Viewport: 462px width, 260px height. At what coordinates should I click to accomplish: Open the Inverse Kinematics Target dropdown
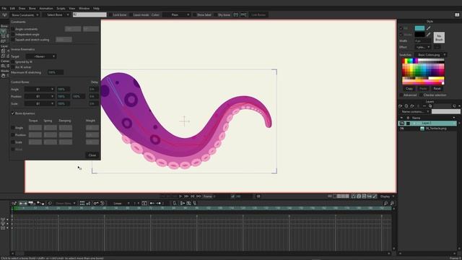[x=40, y=56]
